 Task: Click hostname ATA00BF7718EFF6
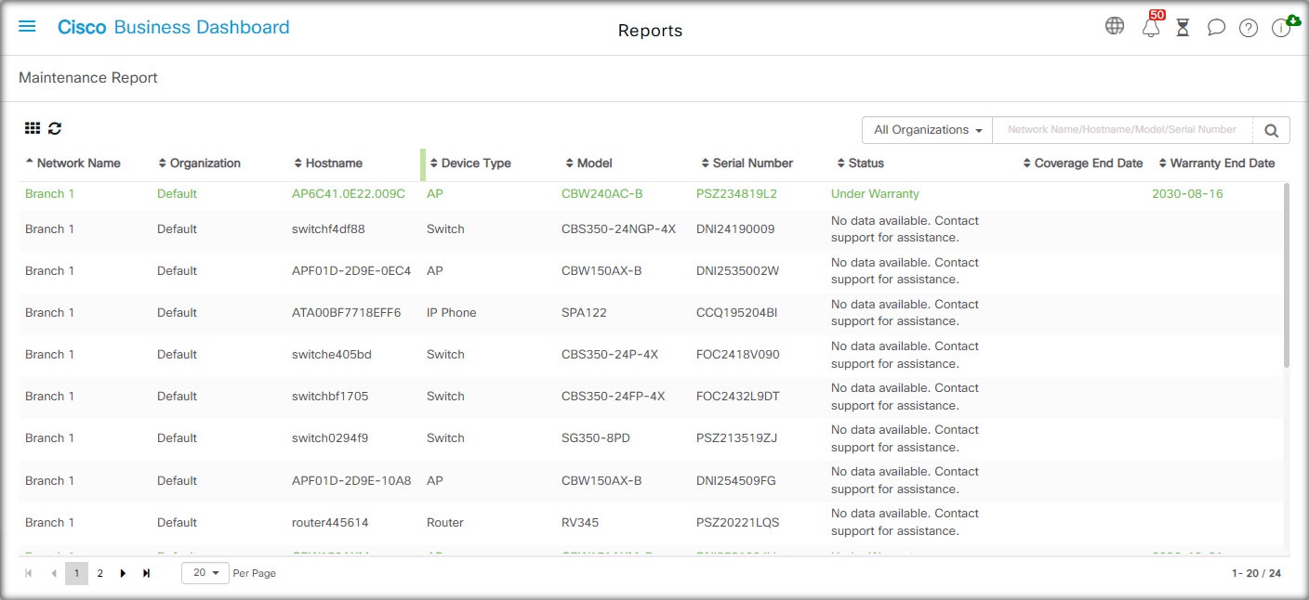click(x=346, y=313)
